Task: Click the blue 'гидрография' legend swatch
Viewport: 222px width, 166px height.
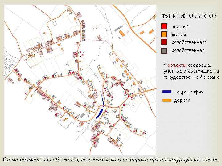Action: coord(167,92)
